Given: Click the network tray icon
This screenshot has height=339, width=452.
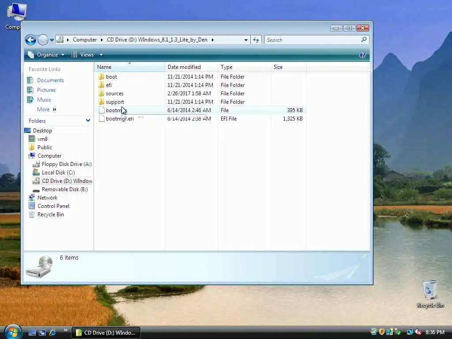Looking at the screenshot, I should pyautogui.click(x=409, y=332).
